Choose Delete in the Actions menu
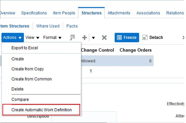186x123 pixels. pyautogui.click(x=17, y=89)
